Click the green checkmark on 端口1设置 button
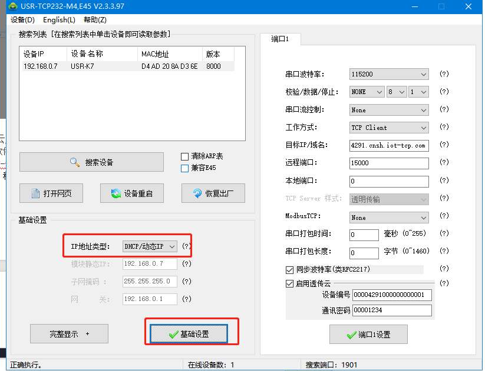This screenshot has height=371, width=485. (x=351, y=335)
